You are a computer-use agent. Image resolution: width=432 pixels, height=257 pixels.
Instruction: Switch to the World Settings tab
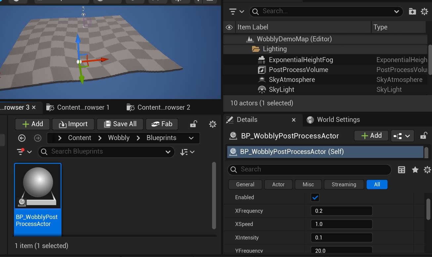(x=338, y=120)
